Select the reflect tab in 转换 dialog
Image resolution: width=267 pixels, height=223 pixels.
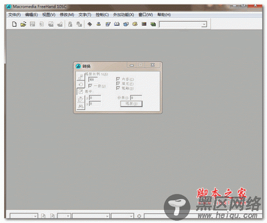click(81, 106)
